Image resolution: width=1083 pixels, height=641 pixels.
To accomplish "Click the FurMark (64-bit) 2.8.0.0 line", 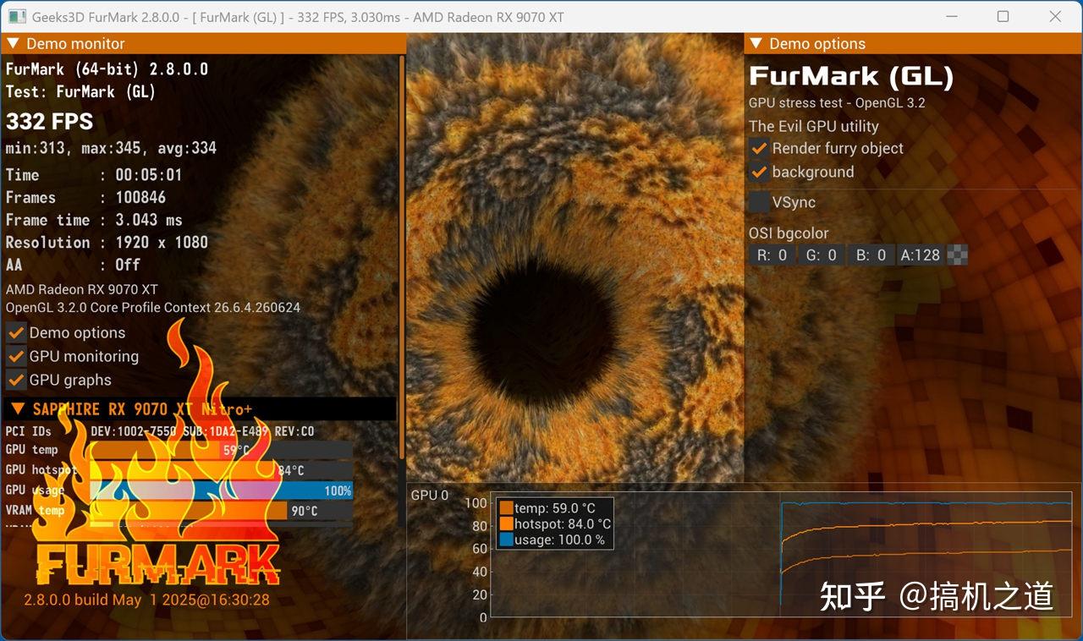I will coord(107,69).
